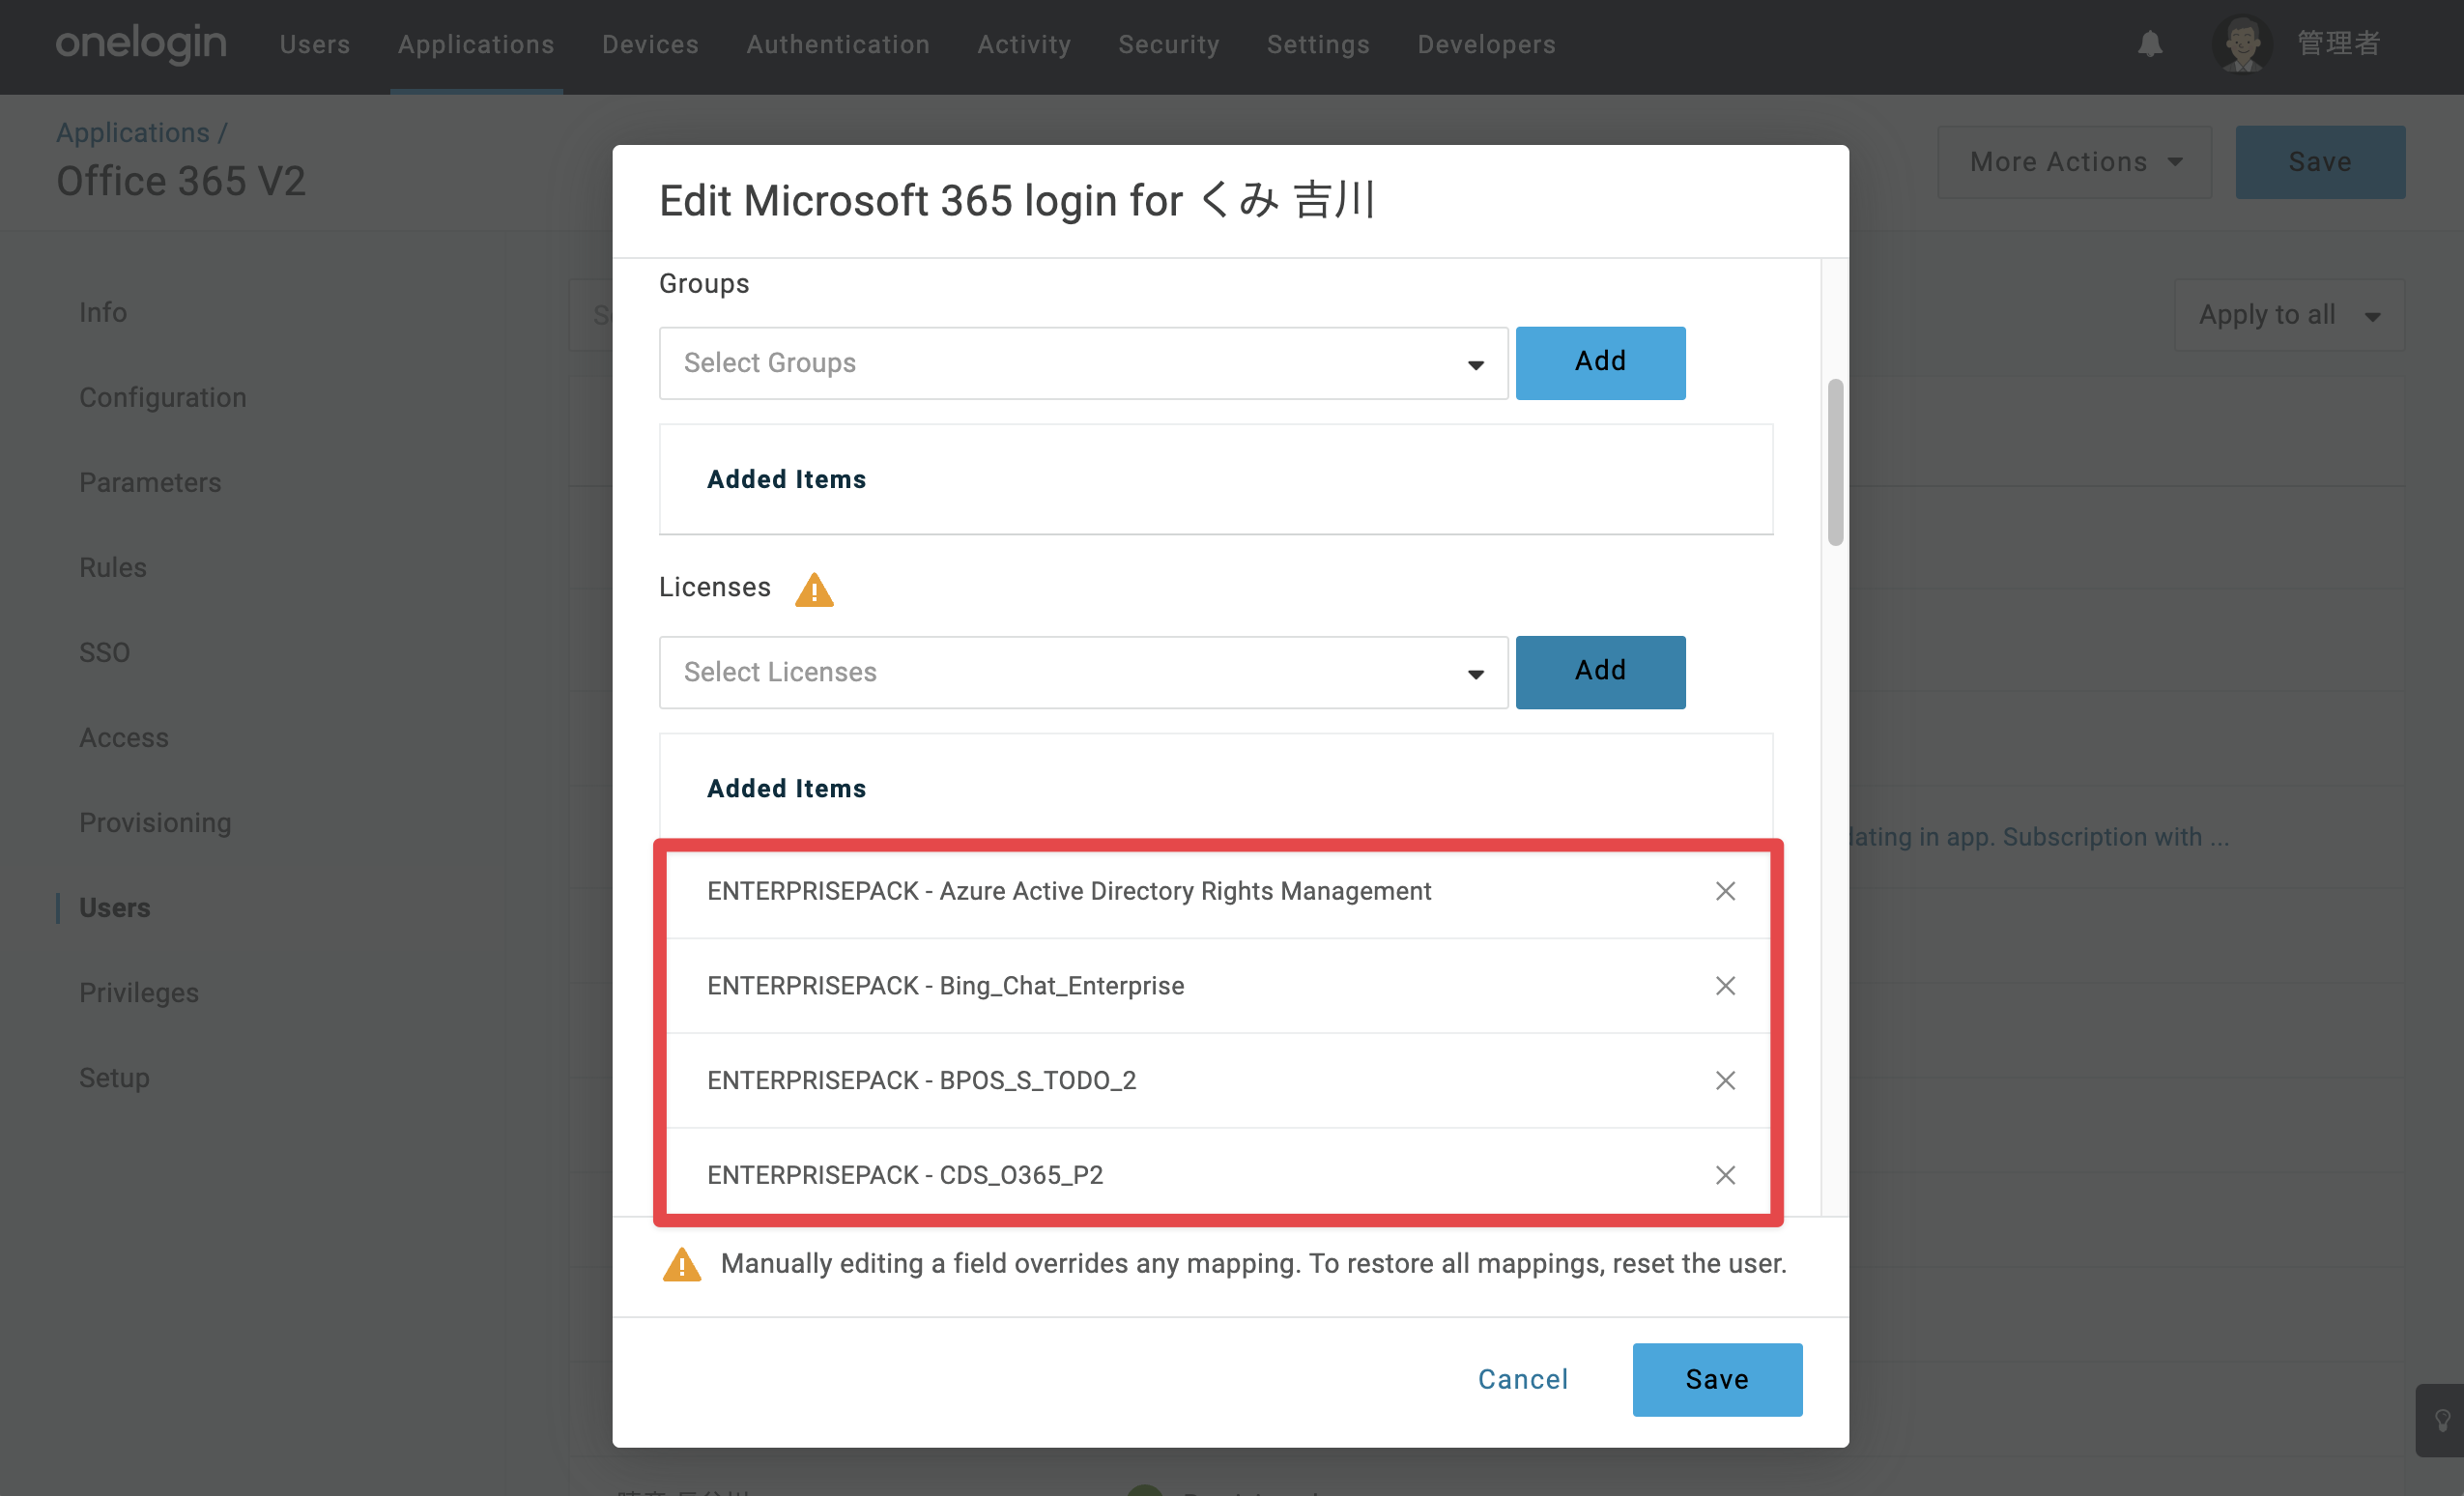The height and width of the screenshot is (1496, 2464).
Task: Click the warning icon beside the mapping notice
Action: [x=682, y=1264]
